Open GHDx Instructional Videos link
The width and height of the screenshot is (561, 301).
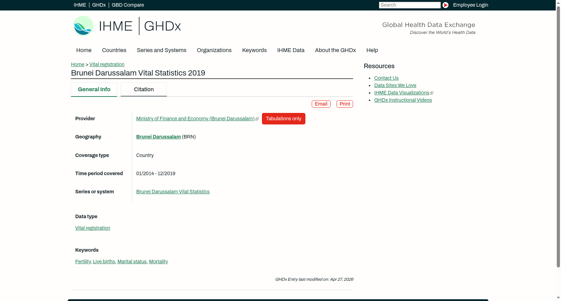pyautogui.click(x=403, y=100)
